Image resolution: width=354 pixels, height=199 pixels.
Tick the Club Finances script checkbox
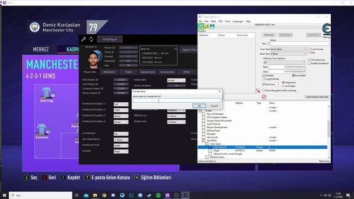(x=204, y=124)
